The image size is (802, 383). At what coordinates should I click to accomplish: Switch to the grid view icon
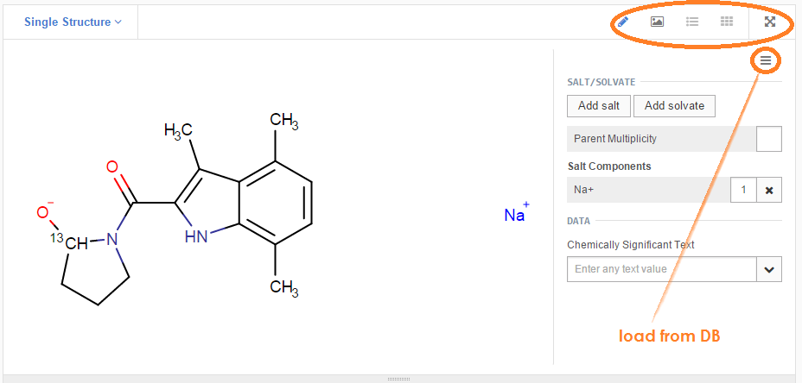727,22
